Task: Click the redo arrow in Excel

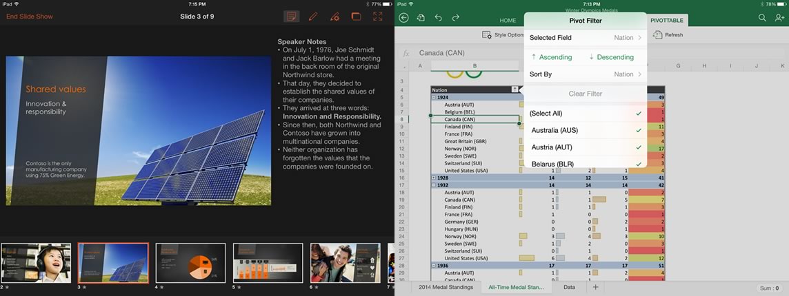Action: point(455,18)
